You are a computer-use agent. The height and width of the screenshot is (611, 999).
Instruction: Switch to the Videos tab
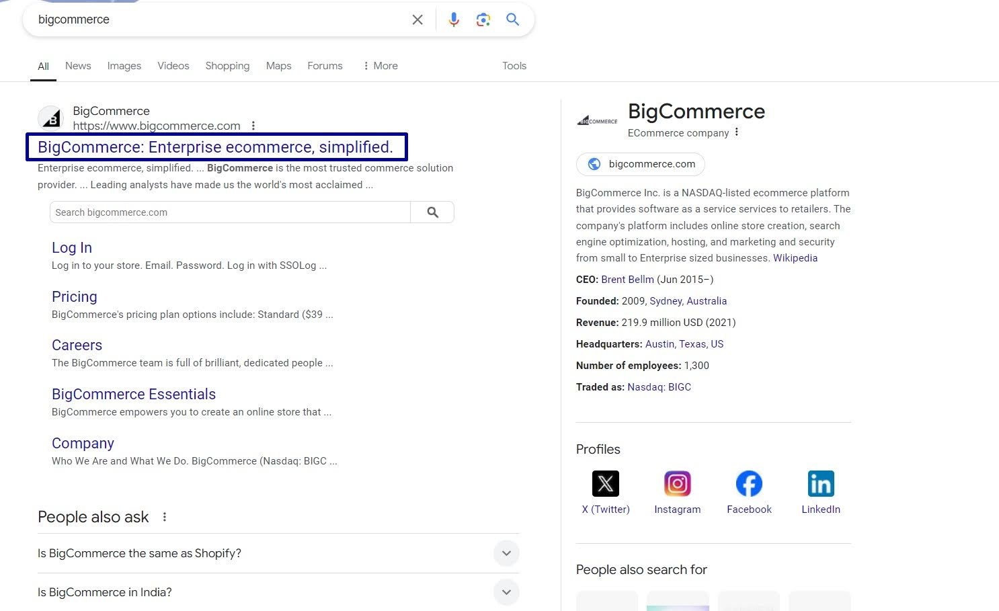(x=173, y=66)
